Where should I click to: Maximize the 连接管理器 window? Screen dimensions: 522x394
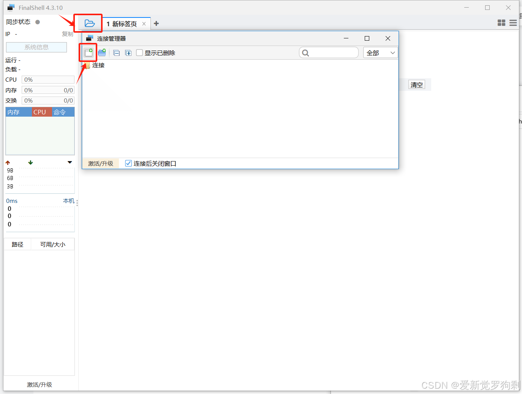[367, 38]
